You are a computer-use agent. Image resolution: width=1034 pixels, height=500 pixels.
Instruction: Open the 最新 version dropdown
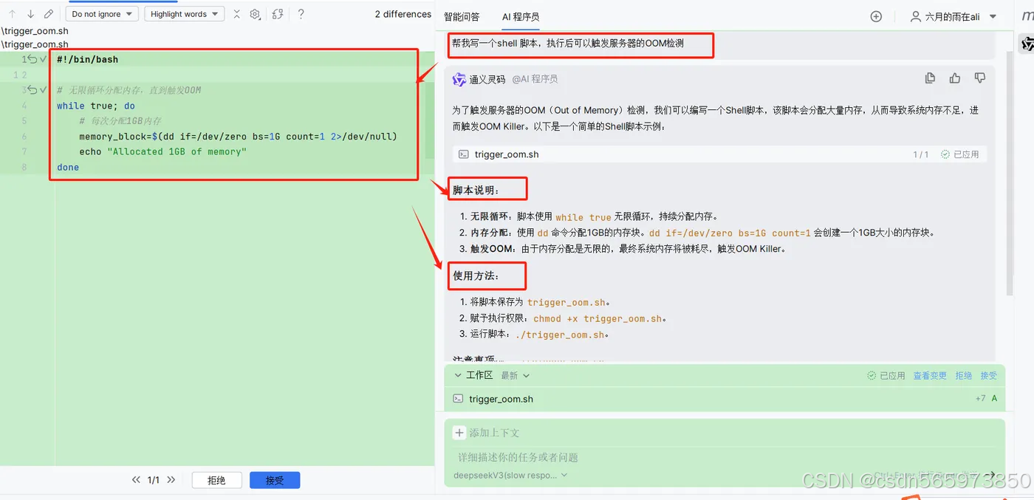click(516, 375)
